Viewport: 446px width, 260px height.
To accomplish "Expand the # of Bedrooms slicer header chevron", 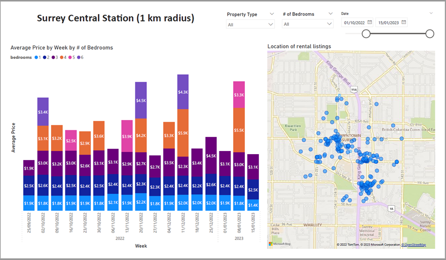I will [330, 13].
